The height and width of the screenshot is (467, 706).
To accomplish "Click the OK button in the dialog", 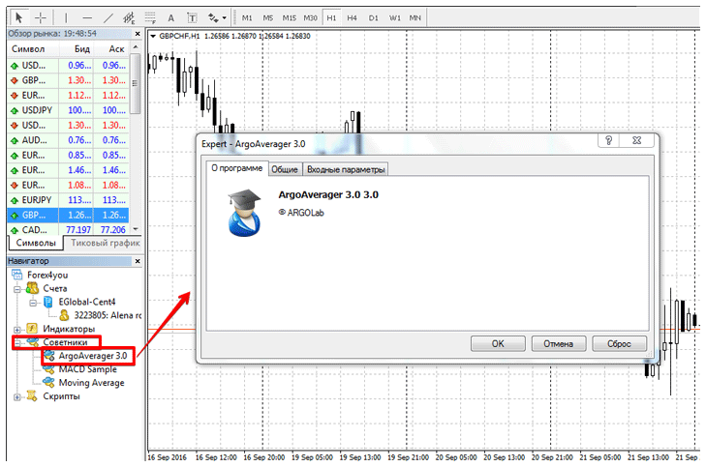I will 498,343.
